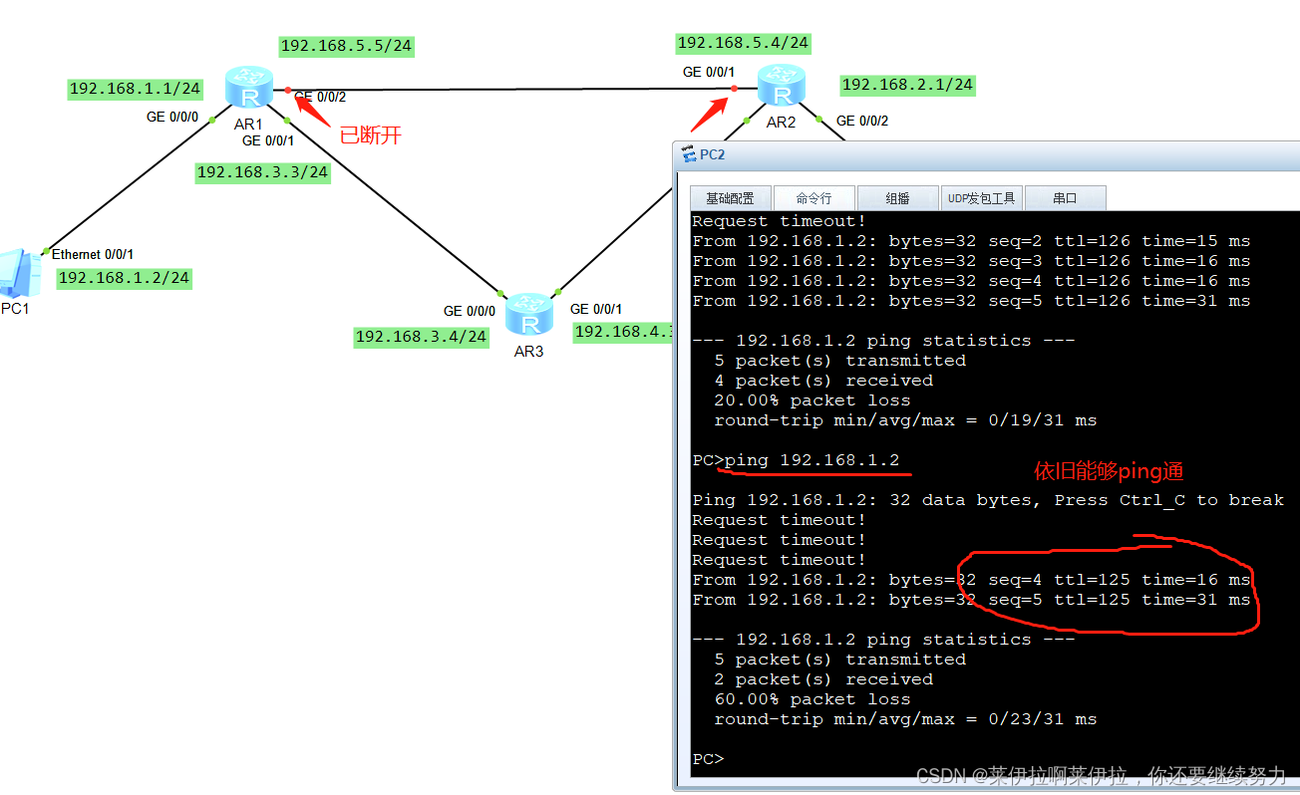
Task: Click AR1's GE 0/0/2 port label
Action: click(320, 98)
